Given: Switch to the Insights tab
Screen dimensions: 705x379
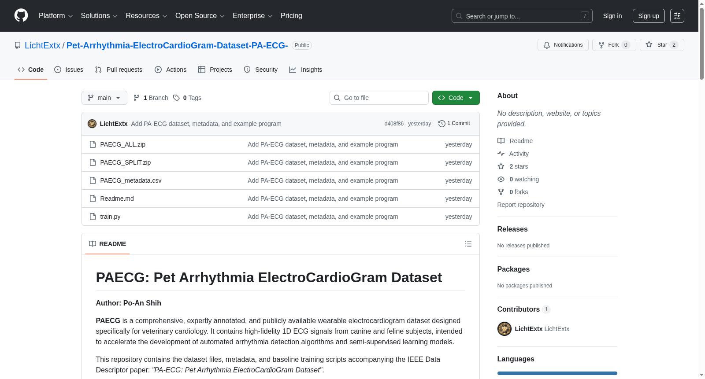Looking at the screenshot, I should 306,70.
